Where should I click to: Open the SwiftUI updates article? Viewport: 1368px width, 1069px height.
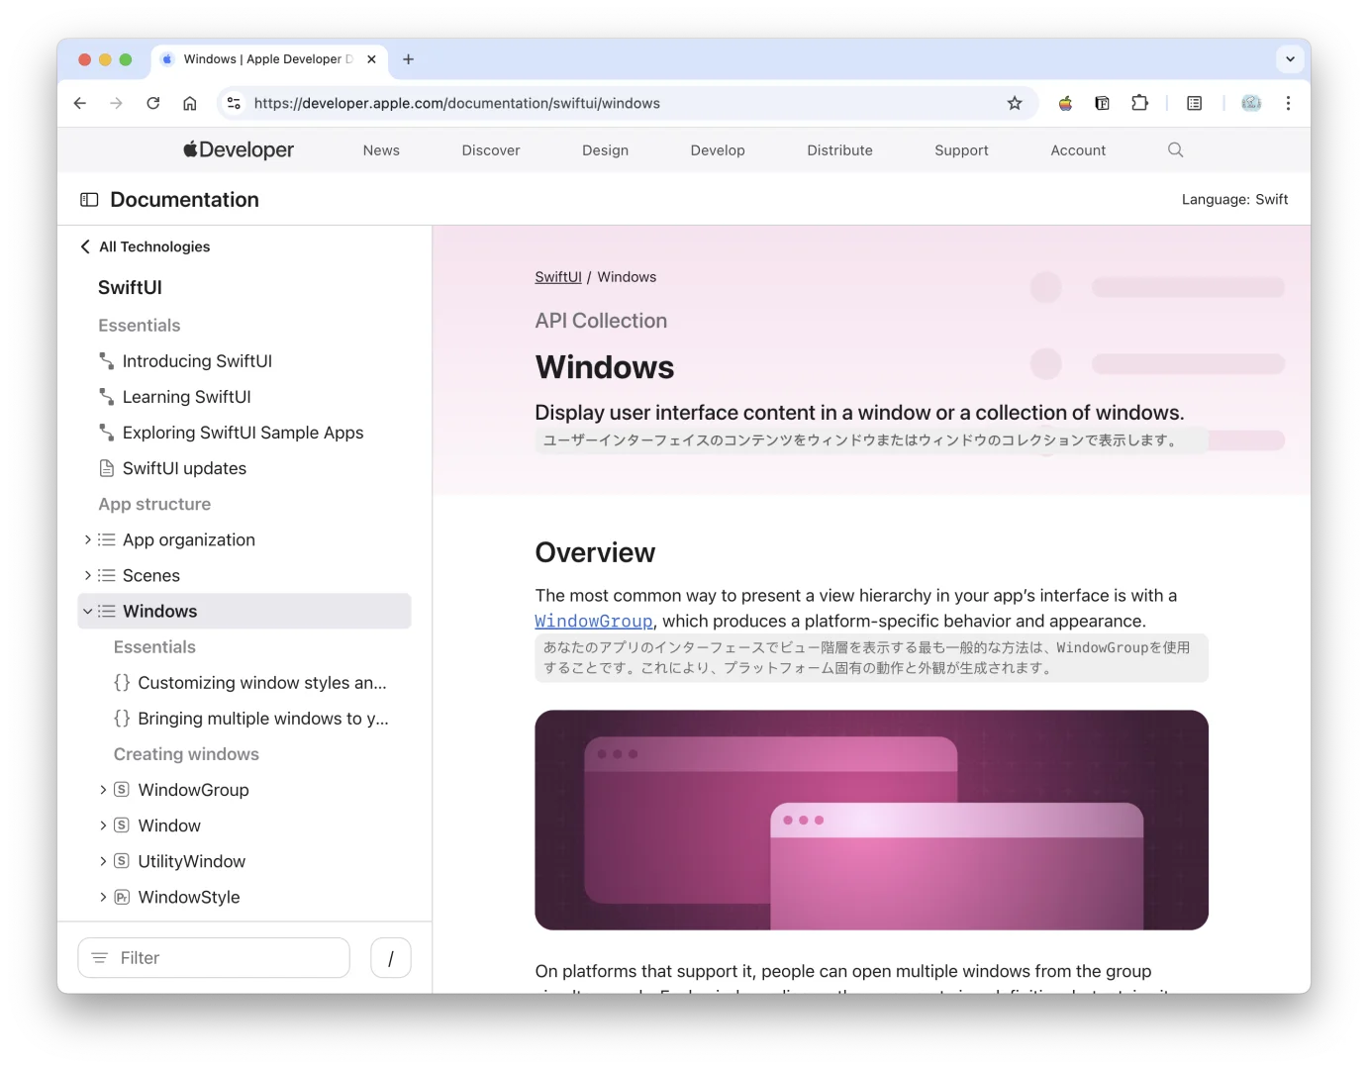click(x=184, y=468)
